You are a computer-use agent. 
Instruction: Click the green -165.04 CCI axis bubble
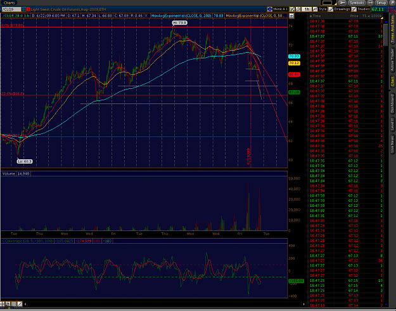click(x=296, y=281)
